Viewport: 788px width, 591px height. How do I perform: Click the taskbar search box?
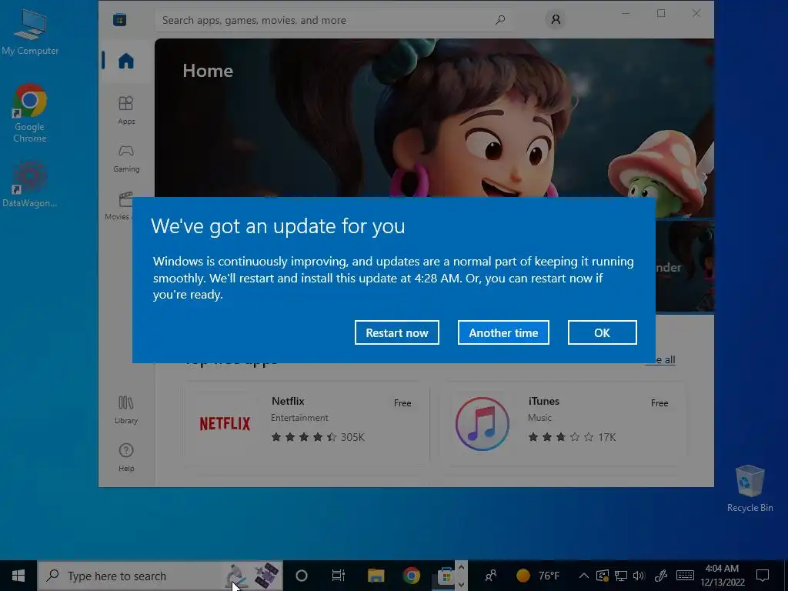160,576
